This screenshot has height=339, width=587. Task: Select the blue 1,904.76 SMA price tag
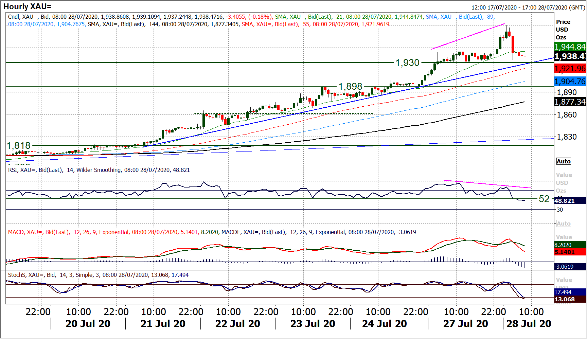coord(570,82)
